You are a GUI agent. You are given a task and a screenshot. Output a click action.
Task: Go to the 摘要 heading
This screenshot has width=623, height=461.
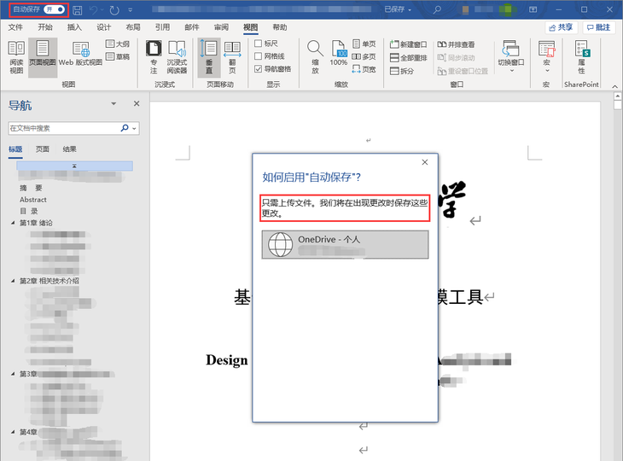31,188
